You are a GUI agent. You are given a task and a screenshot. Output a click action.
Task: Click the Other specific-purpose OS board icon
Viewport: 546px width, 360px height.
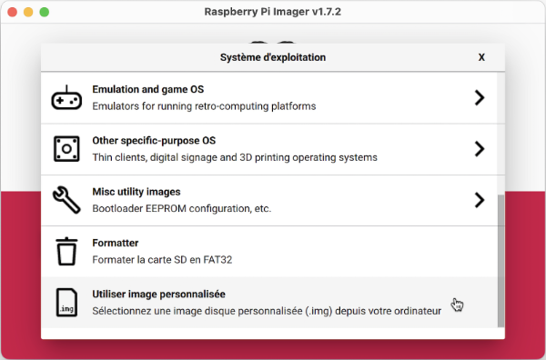(66, 149)
